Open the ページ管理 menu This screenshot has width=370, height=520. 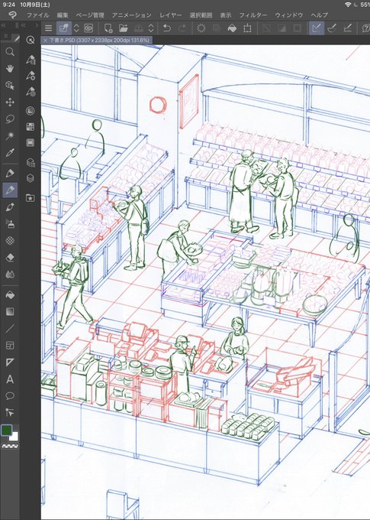tap(90, 15)
